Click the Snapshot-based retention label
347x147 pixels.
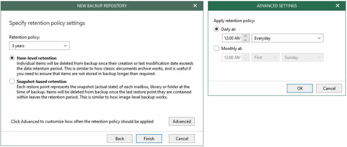coord(41,82)
